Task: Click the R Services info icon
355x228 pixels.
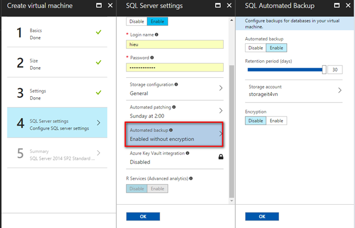Action: [x=192, y=179]
